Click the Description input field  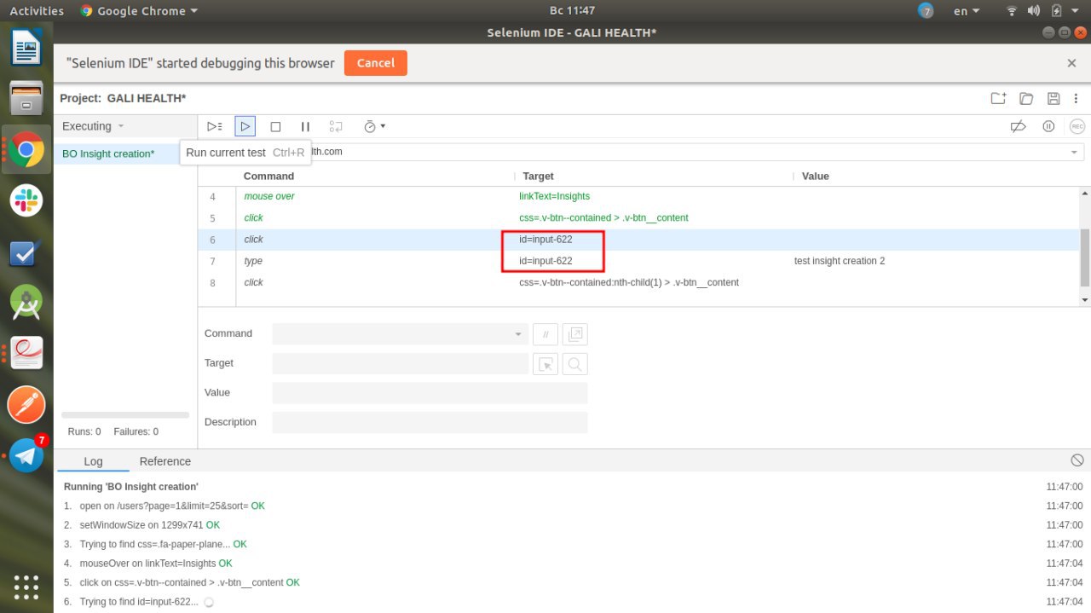click(x=430, y=422)
